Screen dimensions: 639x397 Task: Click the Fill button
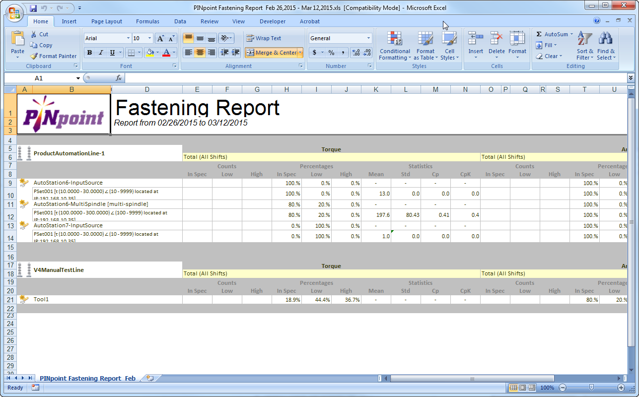[x=546, y=45]
